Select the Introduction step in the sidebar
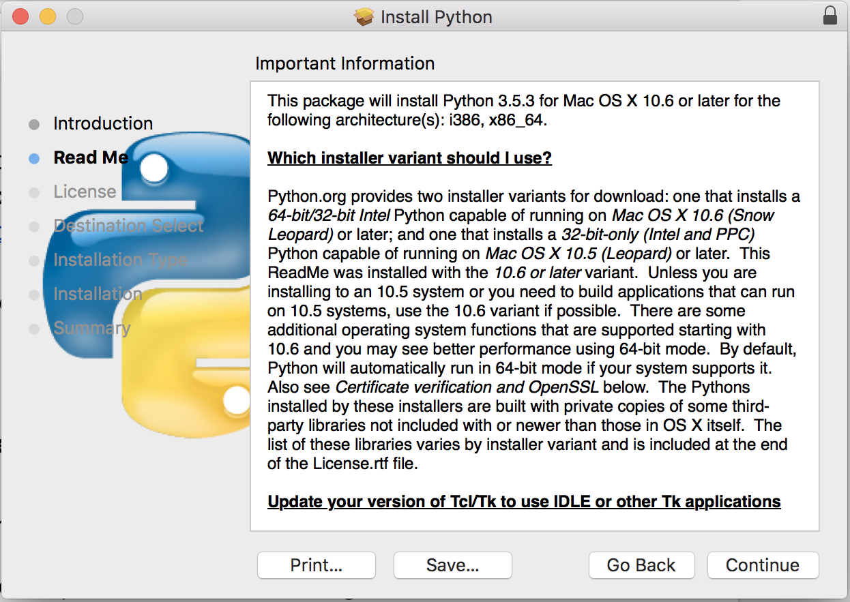This screenshot has width=850, height=602. [x=103, y=123]
